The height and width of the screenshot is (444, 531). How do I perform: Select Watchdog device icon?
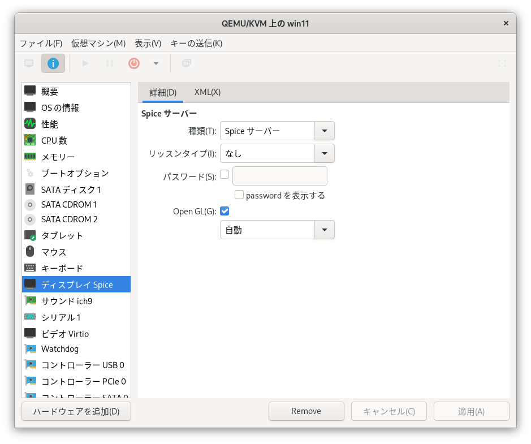tap(30, 349)
